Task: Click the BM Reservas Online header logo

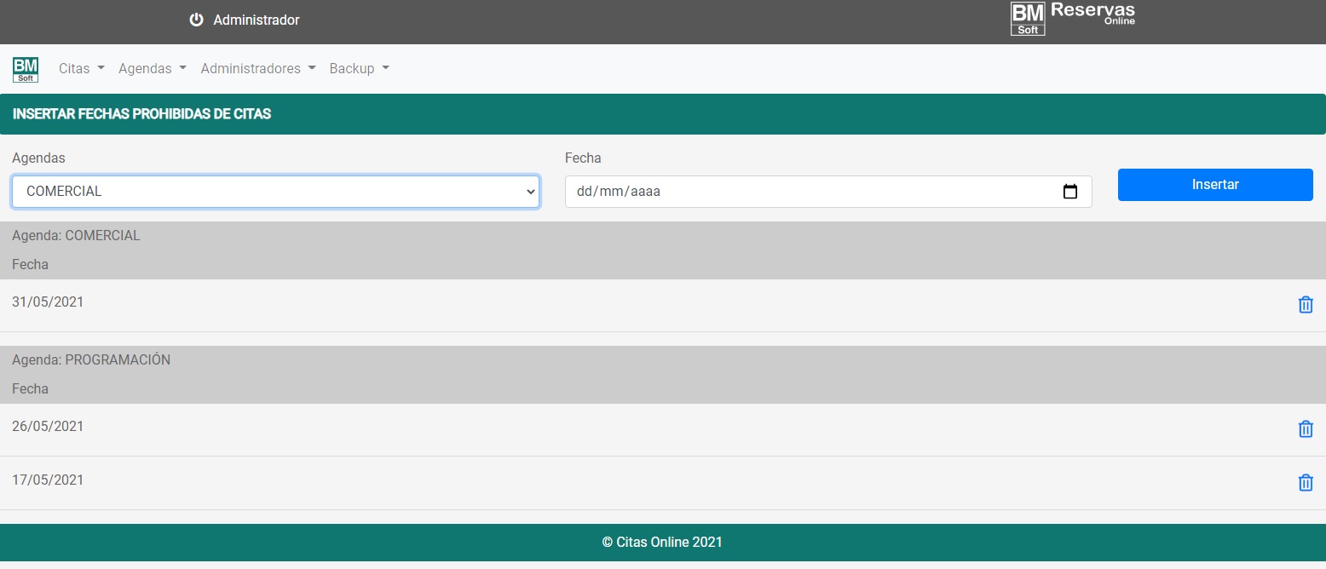Action: point(1072,19)
